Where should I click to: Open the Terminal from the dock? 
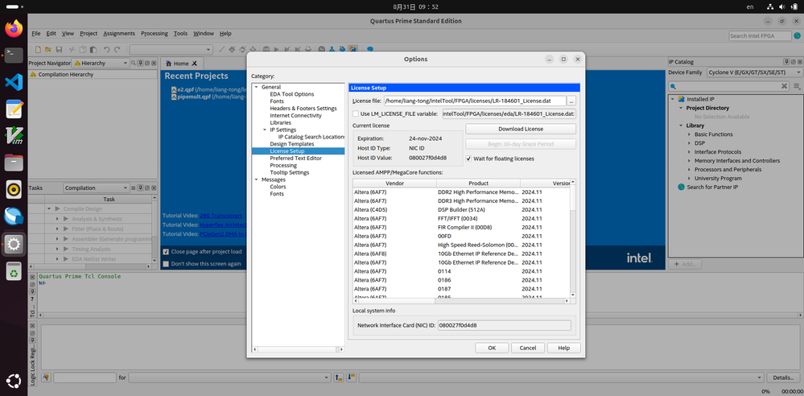(14, 56)
